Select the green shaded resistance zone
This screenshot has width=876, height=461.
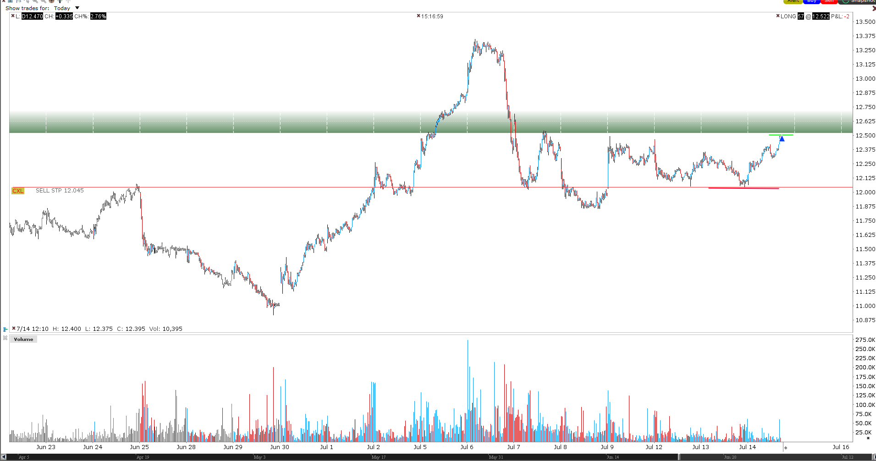[431, 122]
